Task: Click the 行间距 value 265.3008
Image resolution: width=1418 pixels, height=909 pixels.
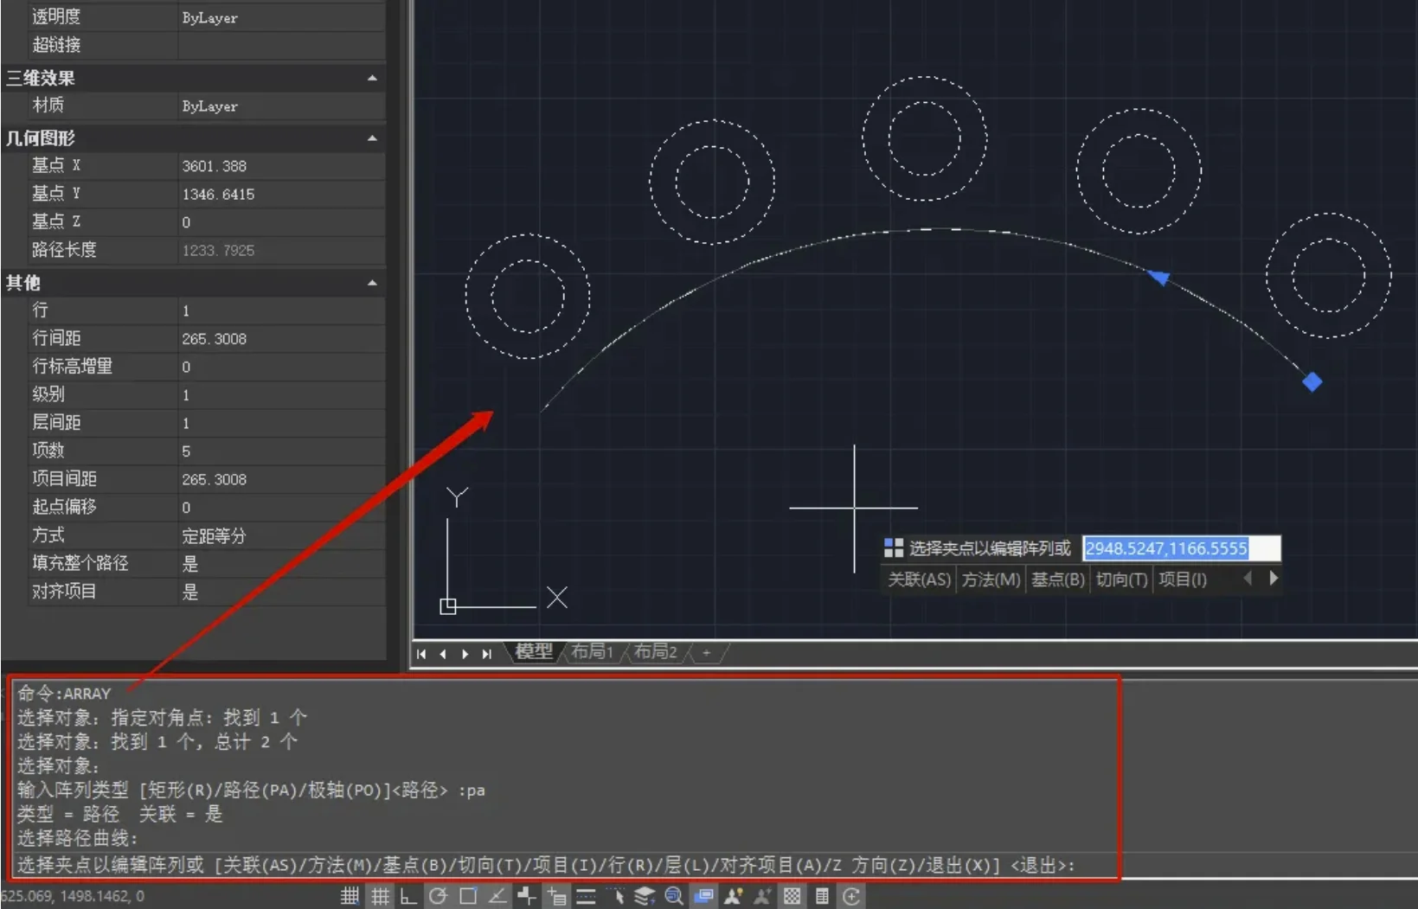Action: [281, 339]
